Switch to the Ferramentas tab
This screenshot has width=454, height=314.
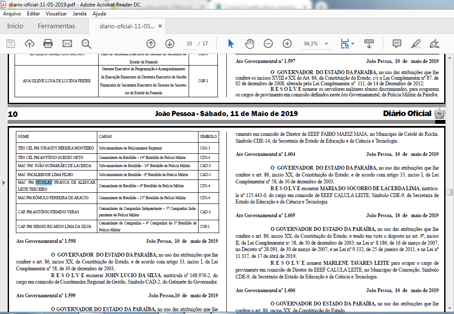click(x=56, y=26)
